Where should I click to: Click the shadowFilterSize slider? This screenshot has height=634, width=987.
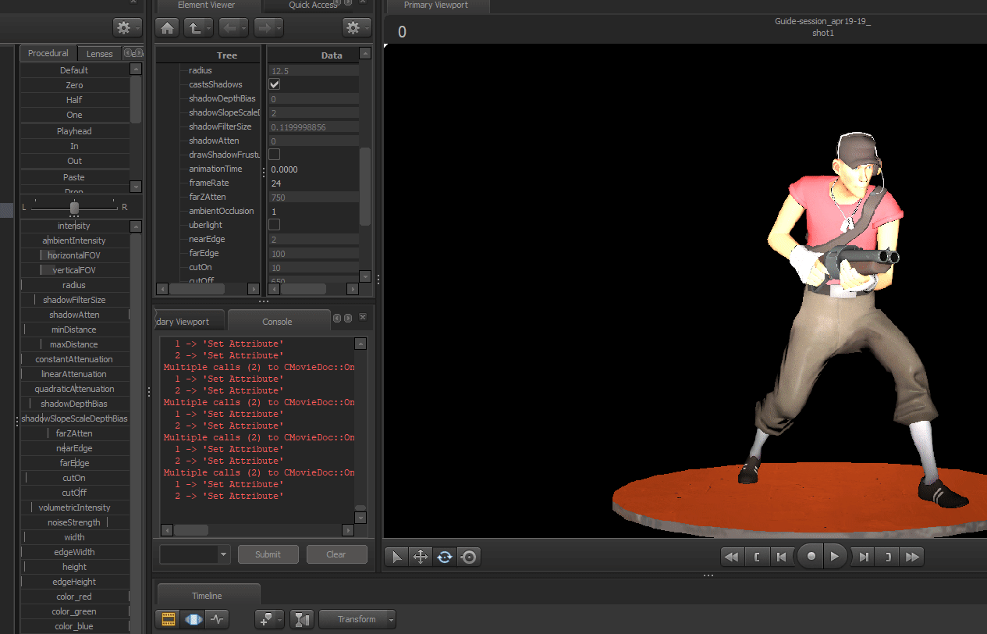click(x=74, y=300)
